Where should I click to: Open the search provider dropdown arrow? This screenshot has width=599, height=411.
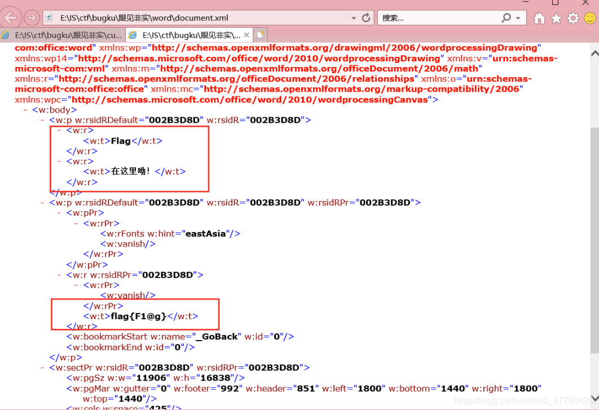pyautogui.click(x=518, y=18)
